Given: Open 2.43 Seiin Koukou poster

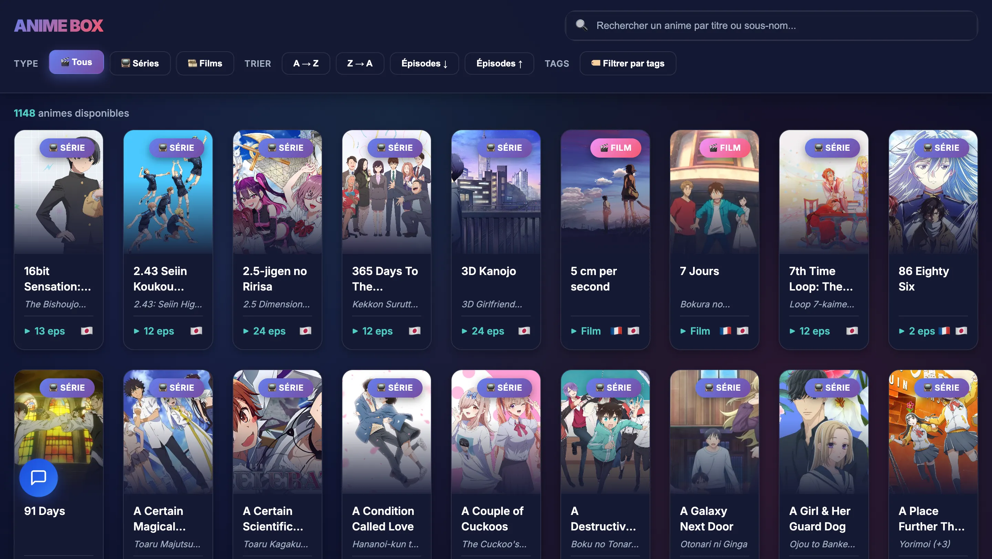Looking at the screenshot, I should coord(168,192).
